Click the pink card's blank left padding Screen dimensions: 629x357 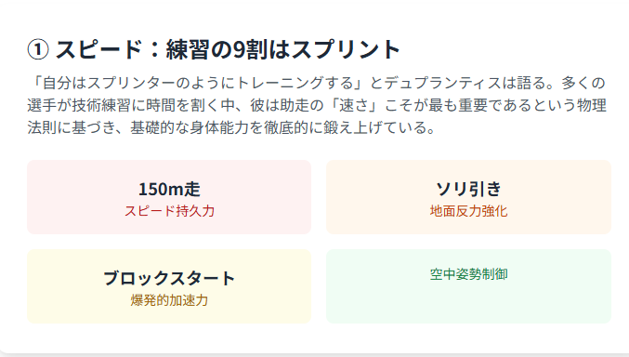coord(72,197)
